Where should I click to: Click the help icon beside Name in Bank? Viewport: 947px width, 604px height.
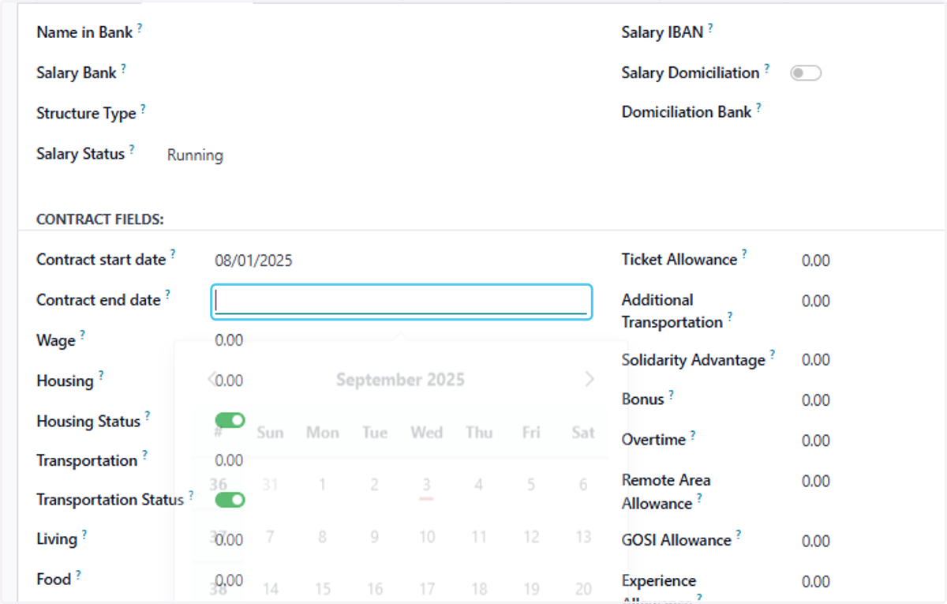[140, 28]
